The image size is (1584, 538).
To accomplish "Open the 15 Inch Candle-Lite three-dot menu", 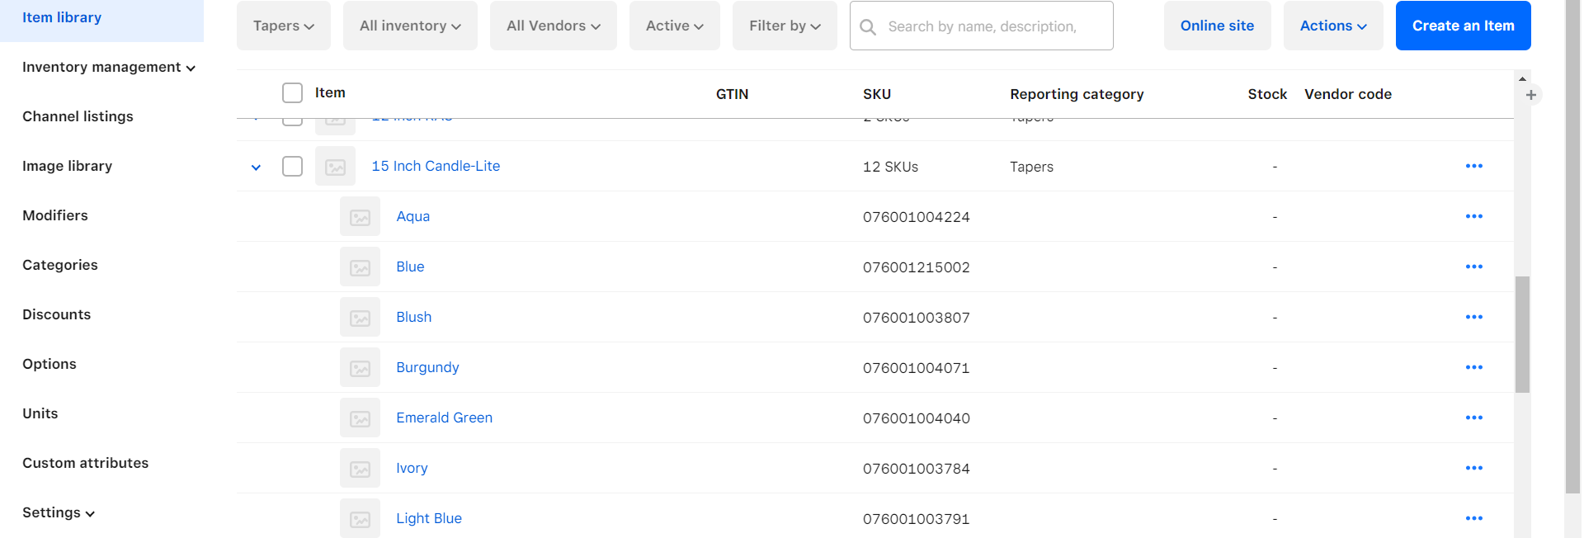I will tap(1473, 166).
